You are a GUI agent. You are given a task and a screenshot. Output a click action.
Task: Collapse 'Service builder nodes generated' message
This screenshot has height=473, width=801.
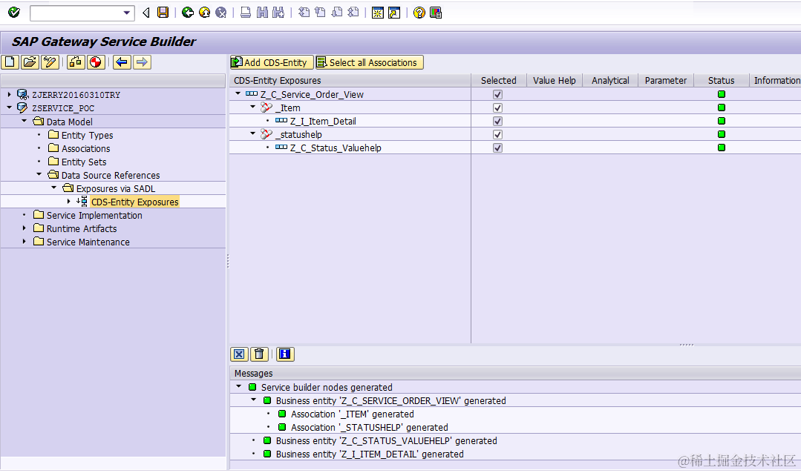click(x=238, y=387)
